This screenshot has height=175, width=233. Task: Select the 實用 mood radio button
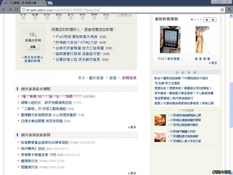click(x=71, y=18)
